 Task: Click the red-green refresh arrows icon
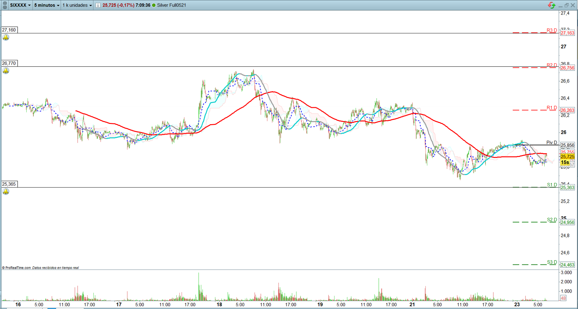point(551,5)
